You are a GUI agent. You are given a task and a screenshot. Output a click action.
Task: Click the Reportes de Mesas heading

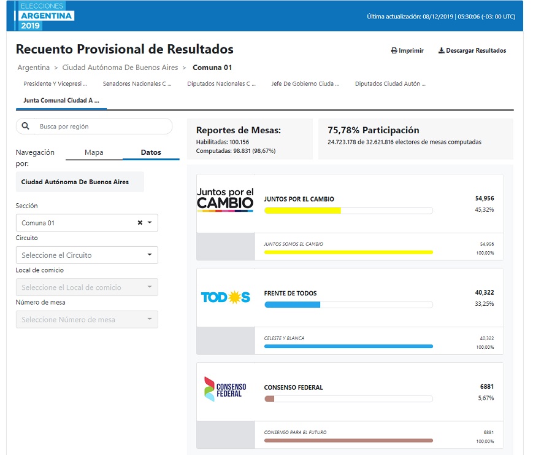coord(239,130)
